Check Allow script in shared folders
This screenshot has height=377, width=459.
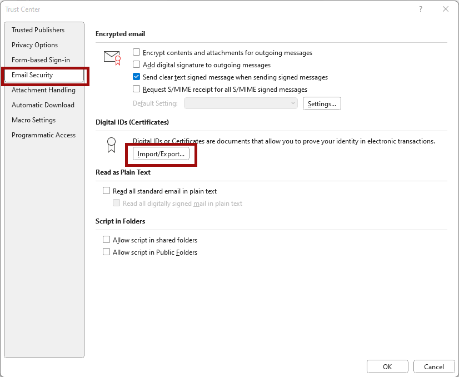click(x=106, y=240)
